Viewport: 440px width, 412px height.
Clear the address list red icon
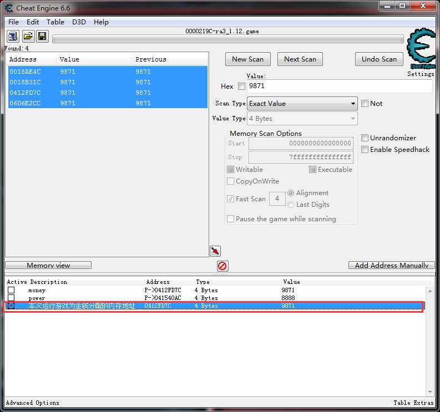(222, 266)
